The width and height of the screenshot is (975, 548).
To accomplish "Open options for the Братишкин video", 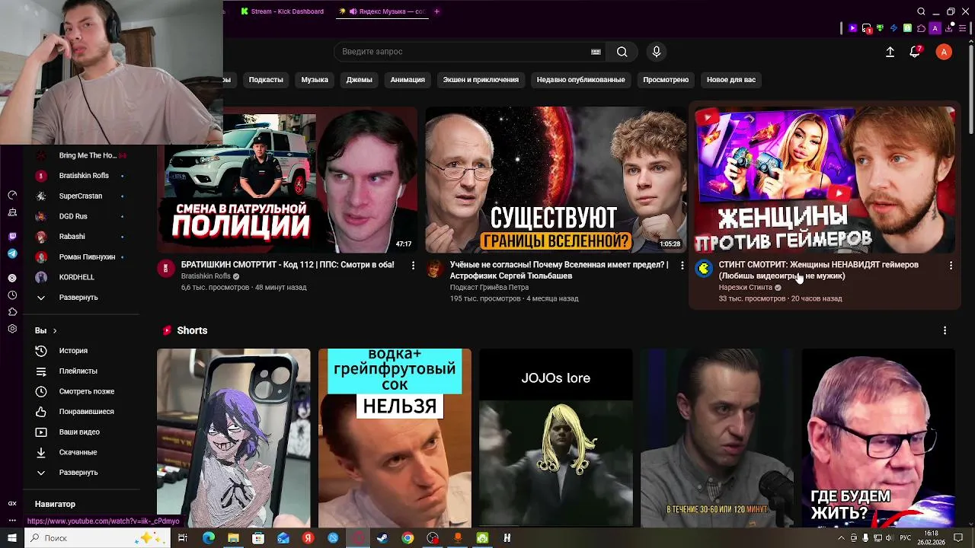I will [x=414, y=266].
